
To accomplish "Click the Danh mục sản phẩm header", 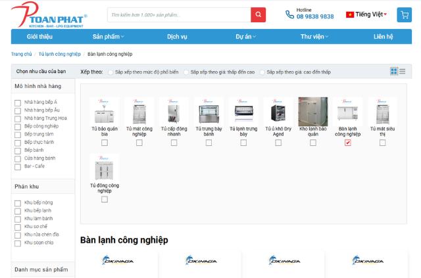I will (x=43, y=269).
